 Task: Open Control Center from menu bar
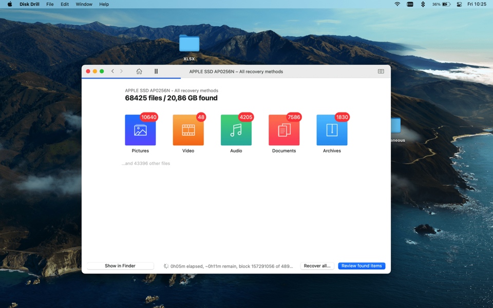[x=459, y=4]
